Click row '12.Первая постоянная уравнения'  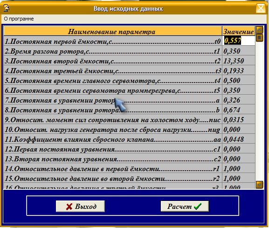coord(113,149)
